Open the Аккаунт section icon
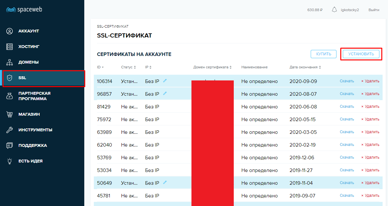Screen dimensions: 388x206 point(10,31)
